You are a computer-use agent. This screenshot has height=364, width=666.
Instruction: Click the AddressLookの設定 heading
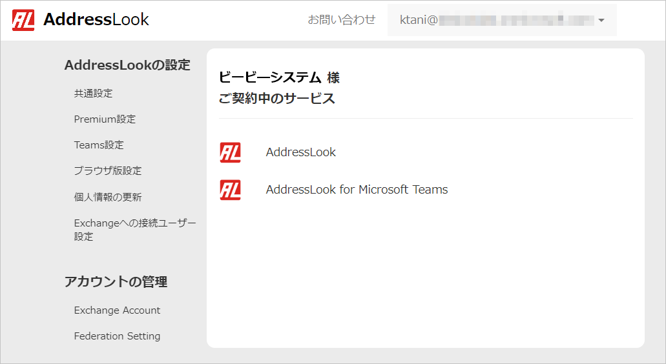click(x=127, y=65)
